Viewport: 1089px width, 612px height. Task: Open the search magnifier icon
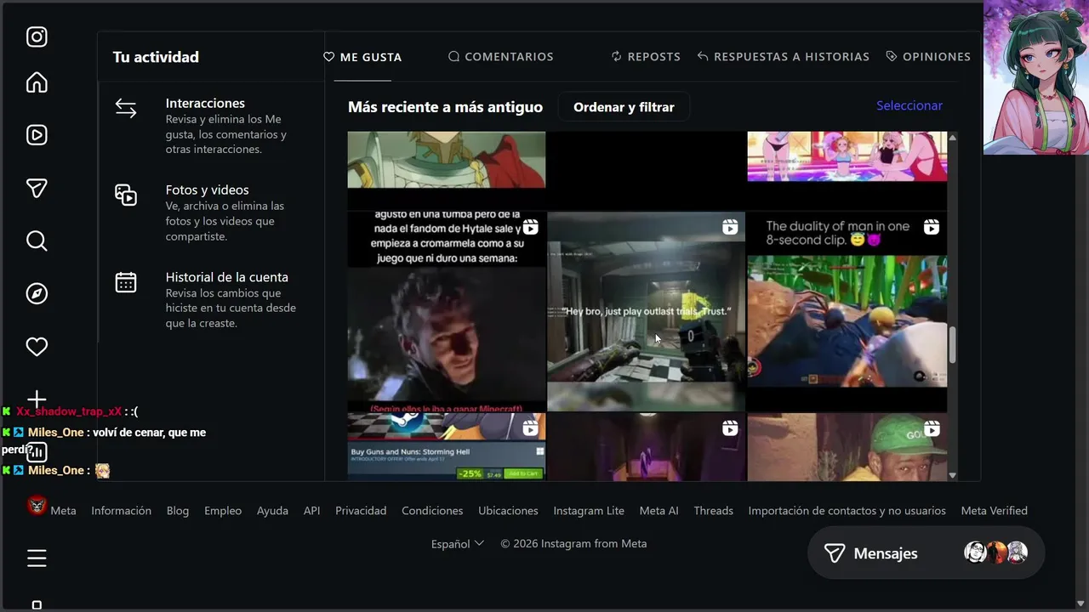(37, 241)
